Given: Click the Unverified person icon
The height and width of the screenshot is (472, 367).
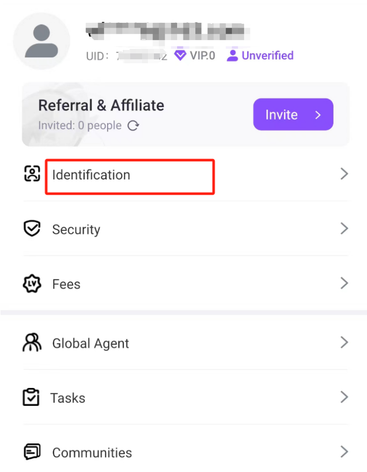Looking at the screenshot, I should click(232, 55).
